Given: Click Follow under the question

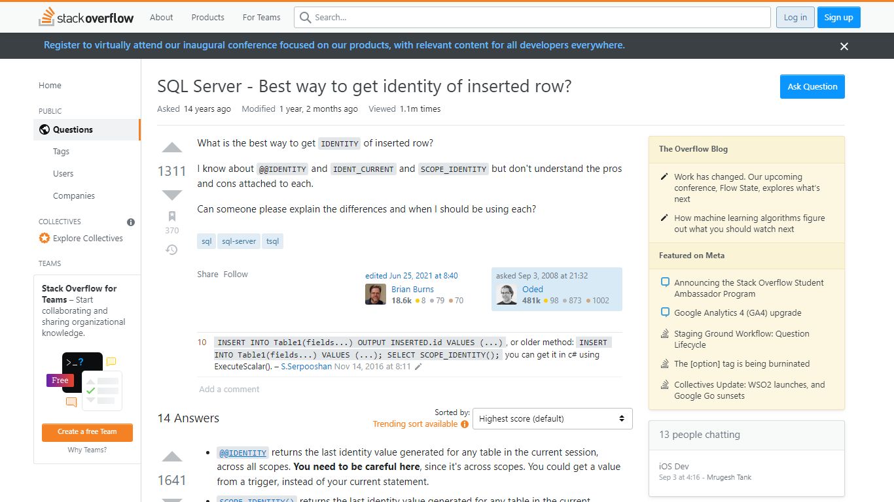Looking at the screenshot, I should point(236,274).
